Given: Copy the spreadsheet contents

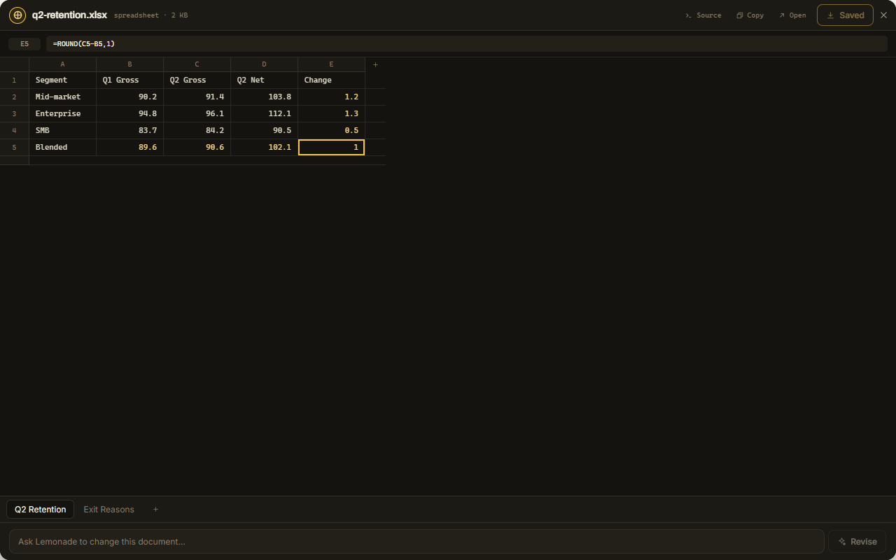Looking at the screenshot, I should [750, 15].
